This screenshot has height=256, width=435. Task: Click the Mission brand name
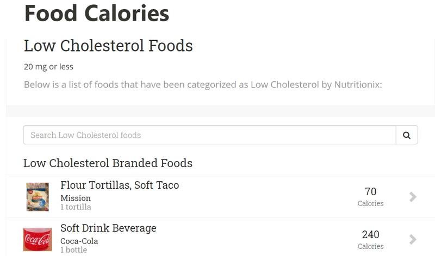76,198
